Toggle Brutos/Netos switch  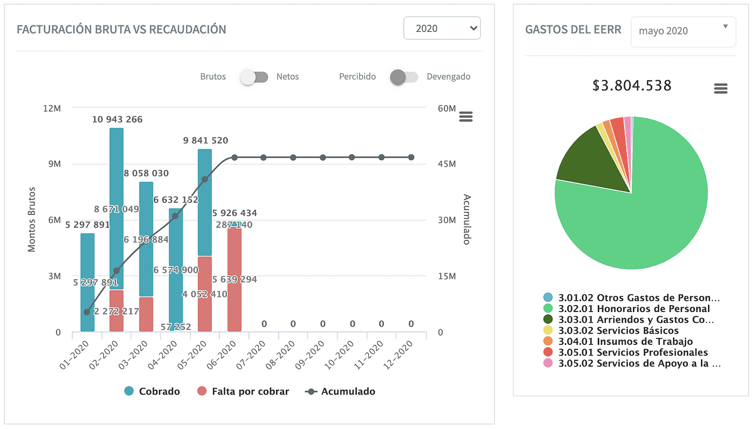254,77
